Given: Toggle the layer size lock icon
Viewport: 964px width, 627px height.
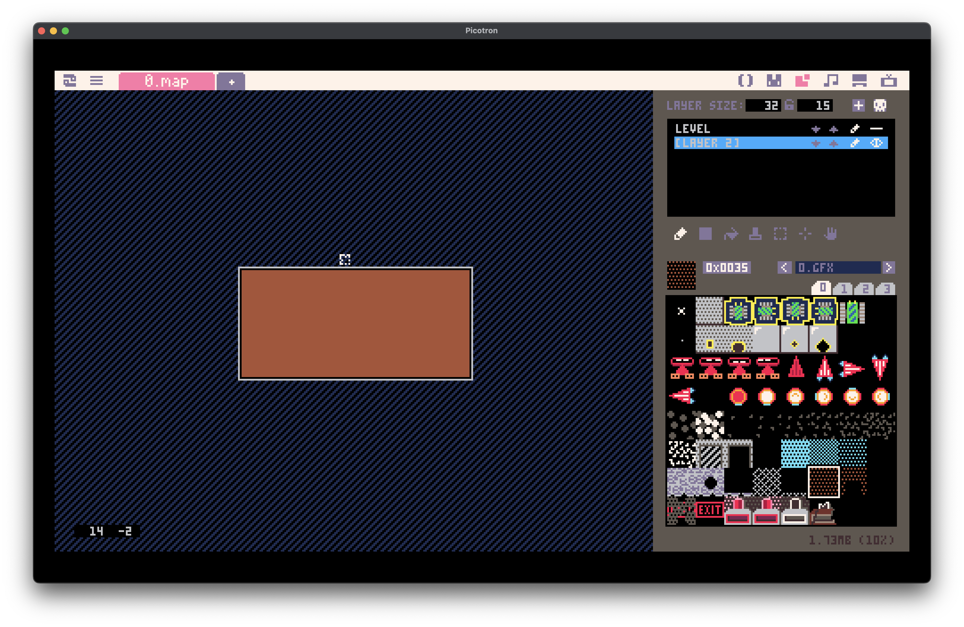Looking at the screenshot, I should coord(789,105).
